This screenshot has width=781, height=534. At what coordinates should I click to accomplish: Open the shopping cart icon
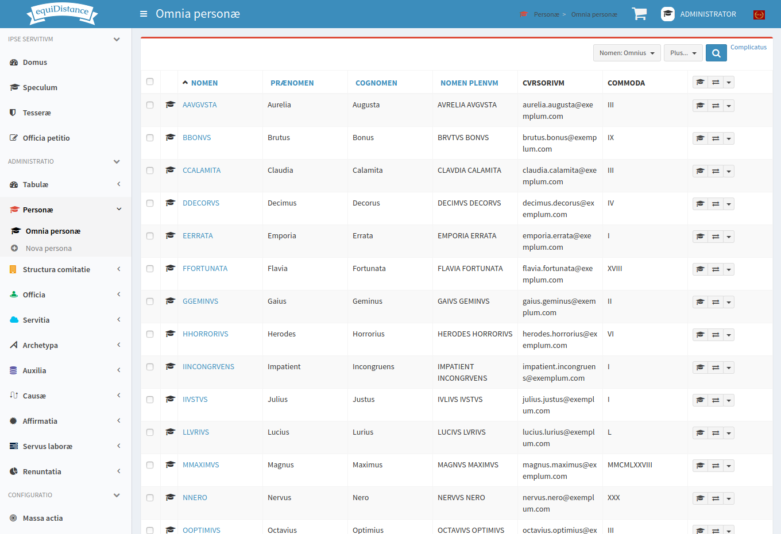point(639,14)
